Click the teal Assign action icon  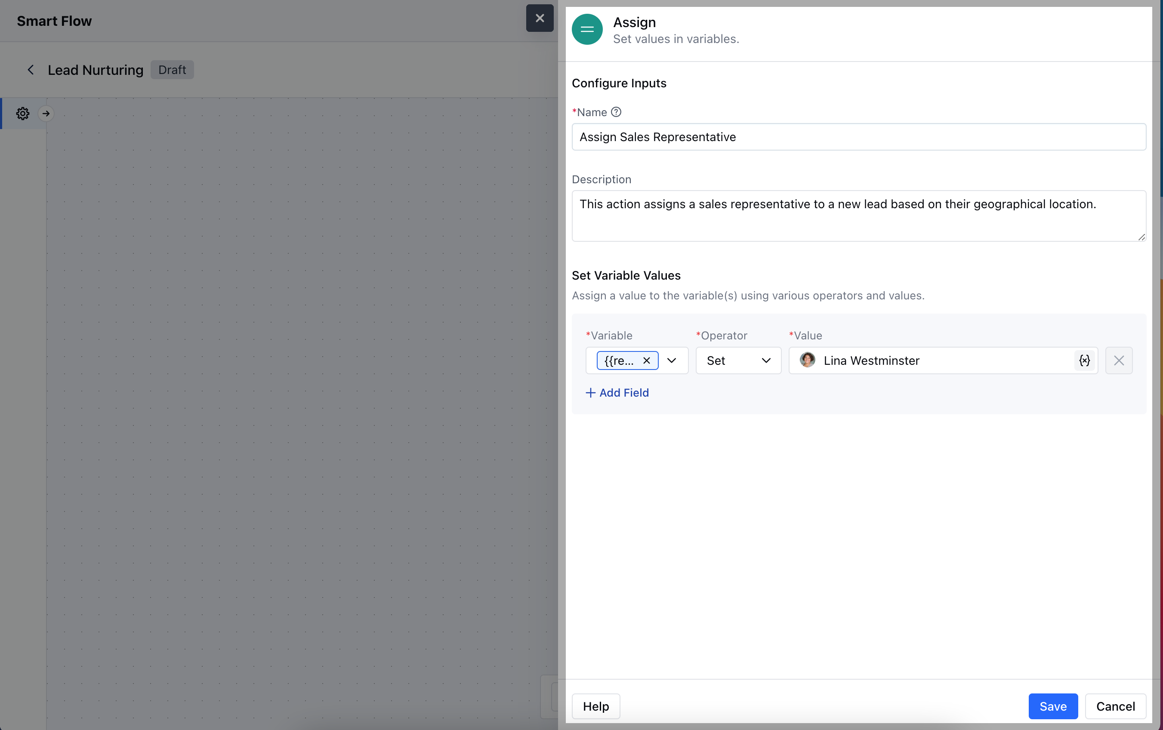coord(586,29)
